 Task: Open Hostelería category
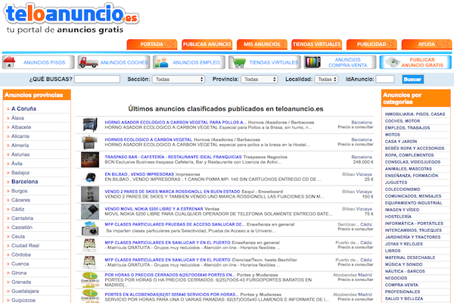coord(398,217)
